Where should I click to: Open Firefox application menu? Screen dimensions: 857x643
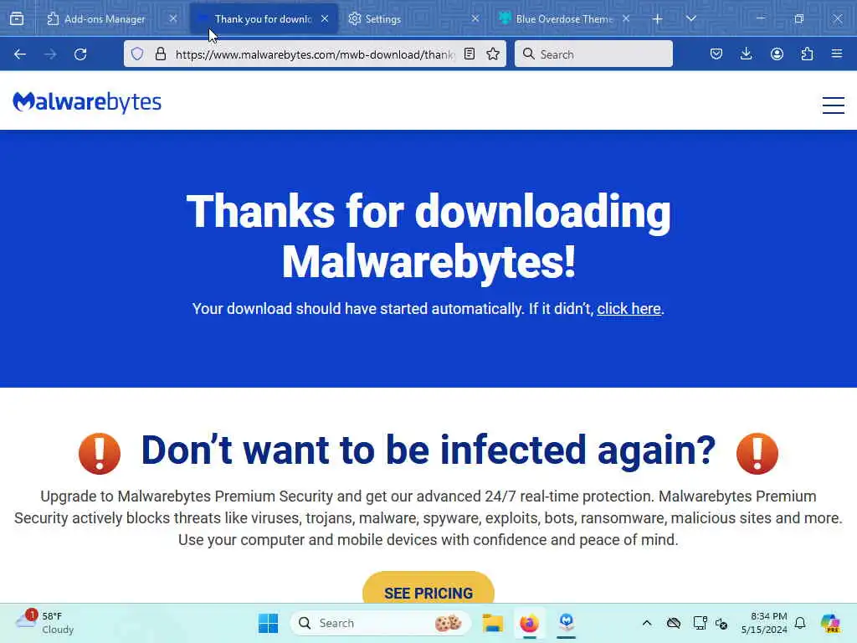pos(837,54)
